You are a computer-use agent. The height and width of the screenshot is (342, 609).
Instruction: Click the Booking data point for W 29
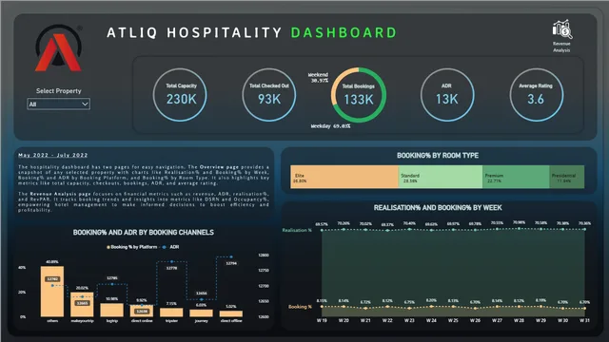pyautogui.click(x=541, y=307)
